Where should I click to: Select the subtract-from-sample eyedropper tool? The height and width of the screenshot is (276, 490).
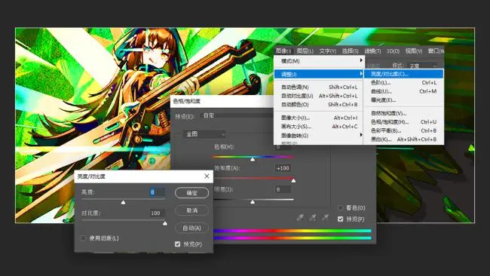coord(326,217)
